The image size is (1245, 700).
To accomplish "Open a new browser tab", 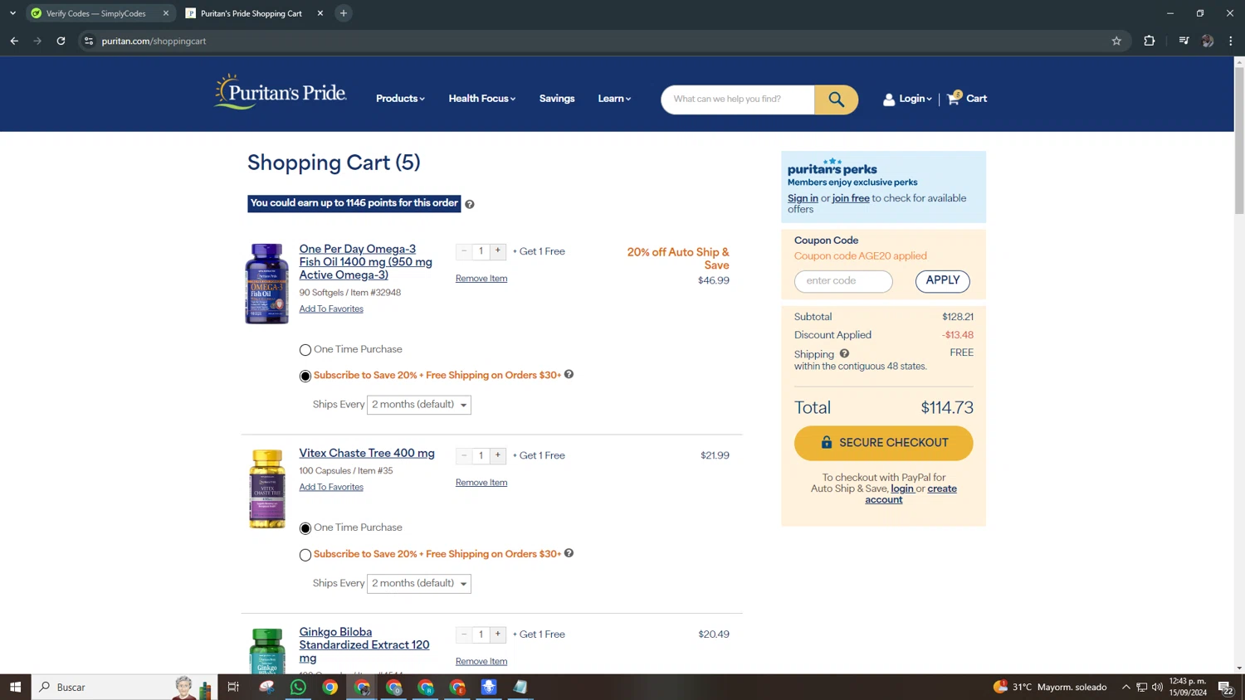I will (x=344, y=13).
